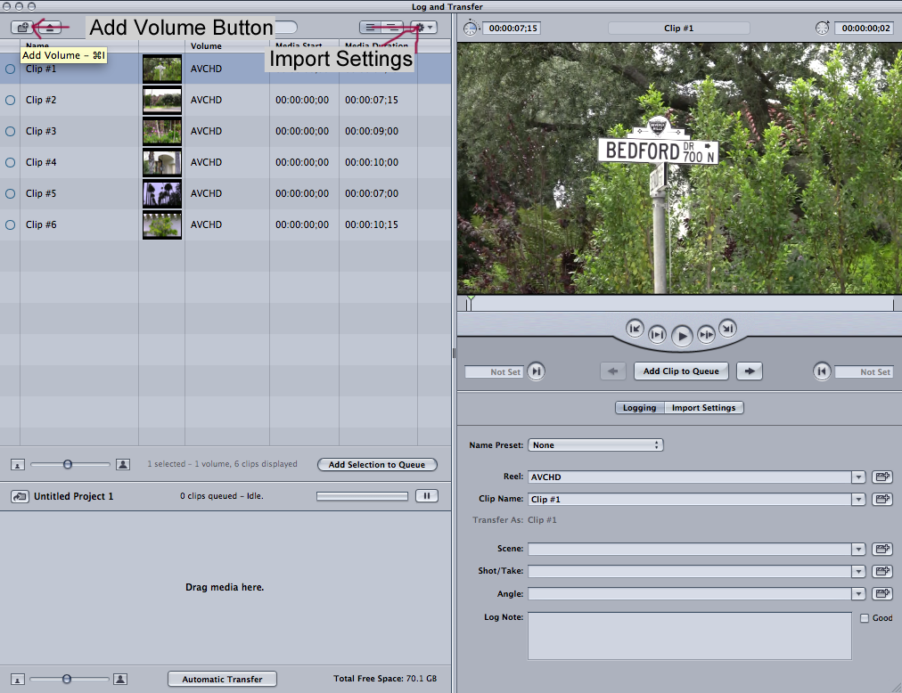This screenshot has width=902, height=693.
Task: Click Angle auto-increment slate button
Action: (x=881, y=593)
